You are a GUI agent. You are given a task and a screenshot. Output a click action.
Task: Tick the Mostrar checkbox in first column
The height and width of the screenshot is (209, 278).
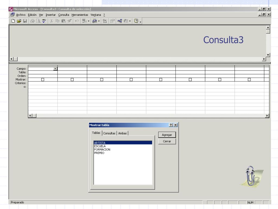tap(43, 79)
